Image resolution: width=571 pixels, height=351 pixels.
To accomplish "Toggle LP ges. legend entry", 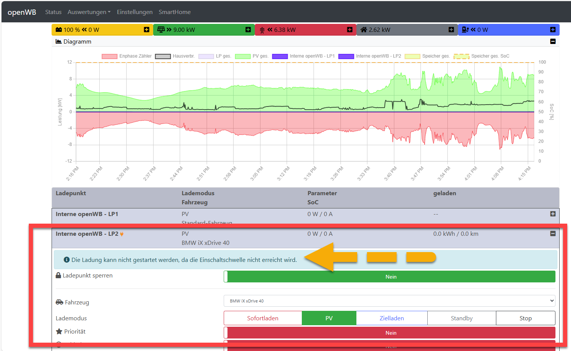I will pyautogui.click(x=215, y=56).
